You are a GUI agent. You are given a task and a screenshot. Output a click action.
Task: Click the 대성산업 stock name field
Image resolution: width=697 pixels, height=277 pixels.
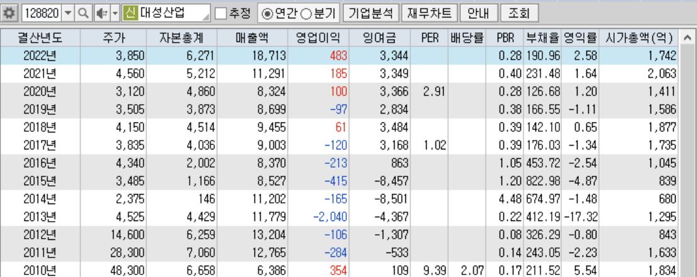(173, 13)
